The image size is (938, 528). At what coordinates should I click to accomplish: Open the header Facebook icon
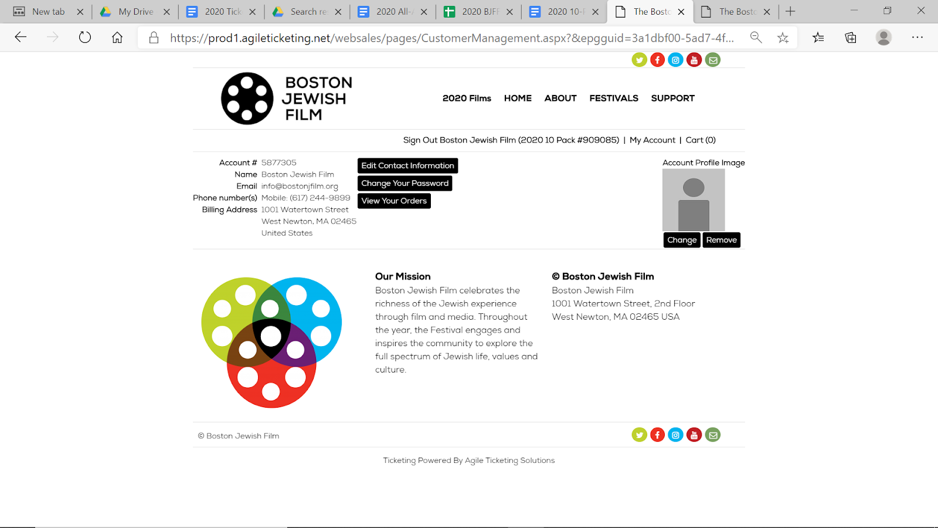[658, 60]
